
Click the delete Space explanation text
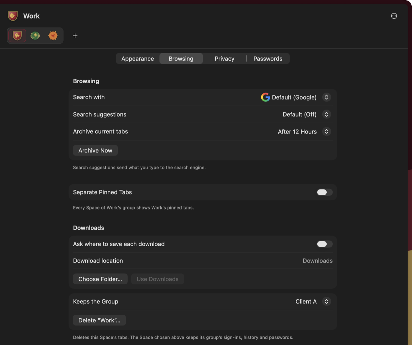[x=183, y=337]
